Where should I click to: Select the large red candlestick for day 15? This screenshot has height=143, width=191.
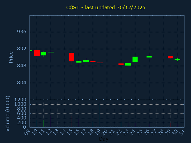click(x=72, y=57)
